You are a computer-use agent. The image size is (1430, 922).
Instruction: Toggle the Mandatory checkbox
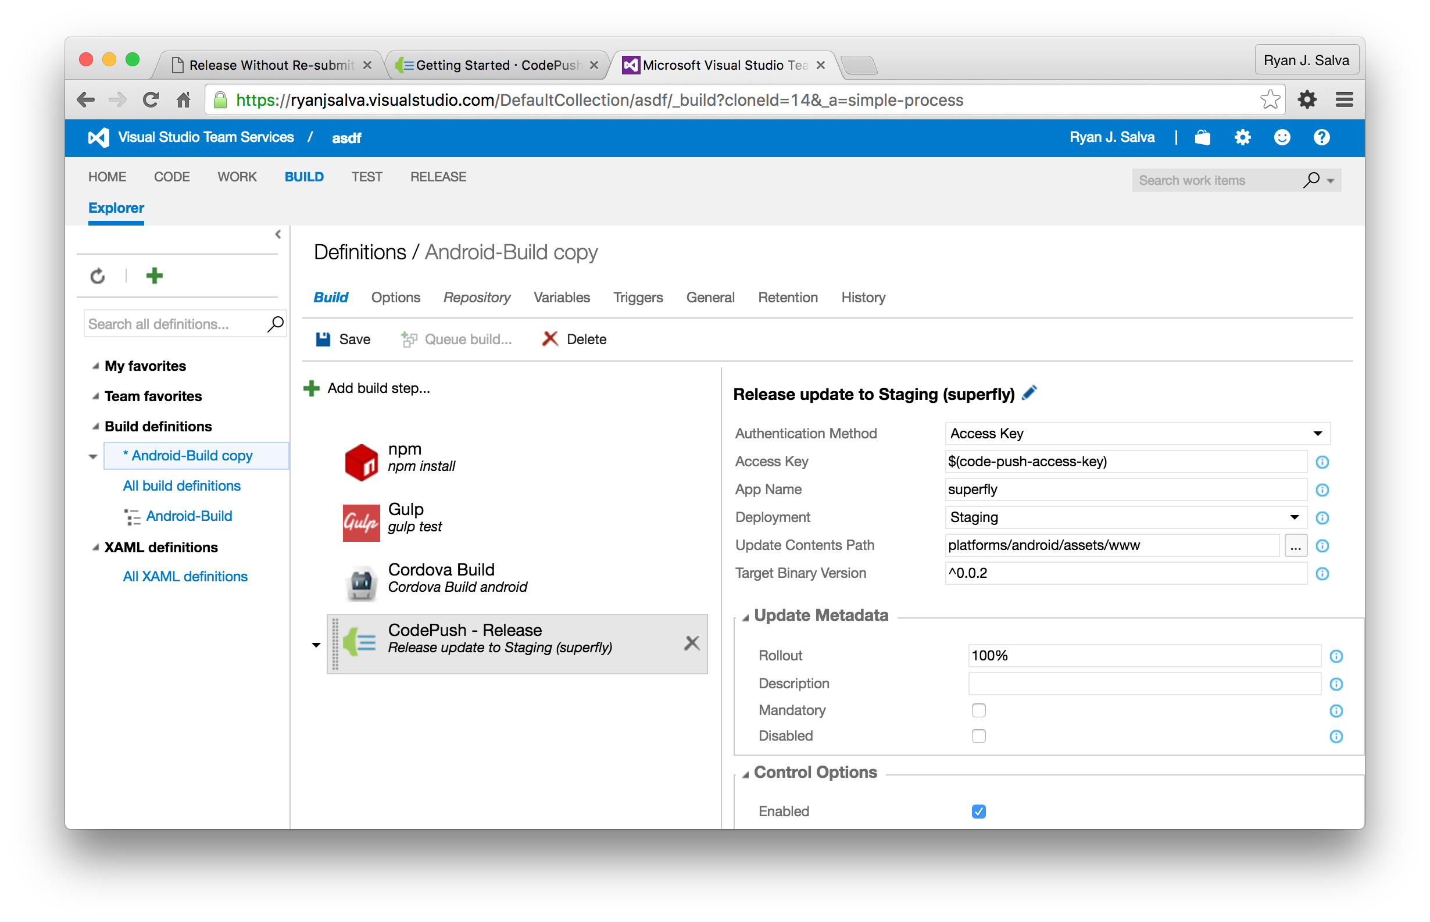click(979, 710)
